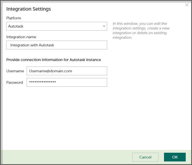Click the Platform field label
Image resolution: width=192 pixels, height=165 pixels.
(x=14, y=18)
